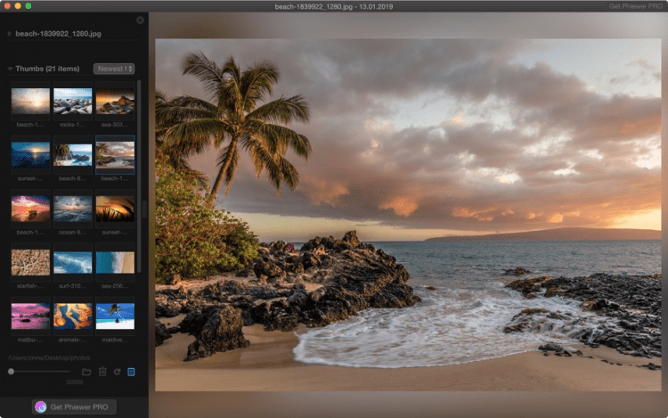Open the Newest sort dropdown
Screen dimensions: 668x418
113,69
